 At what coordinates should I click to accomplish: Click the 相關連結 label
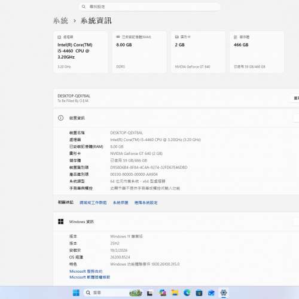point(66,202)
